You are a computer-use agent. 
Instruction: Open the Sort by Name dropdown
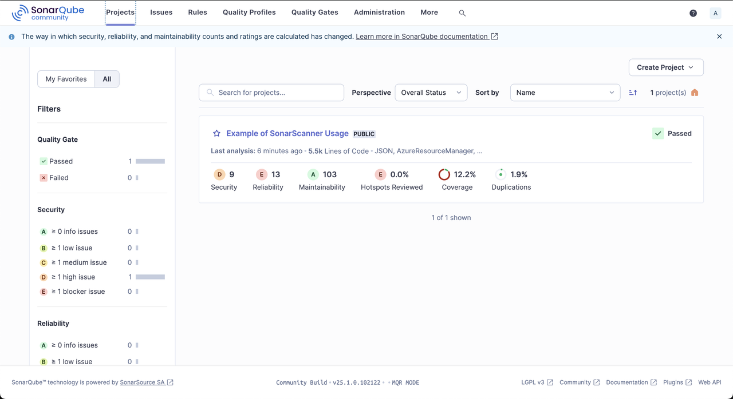point(565,93)
